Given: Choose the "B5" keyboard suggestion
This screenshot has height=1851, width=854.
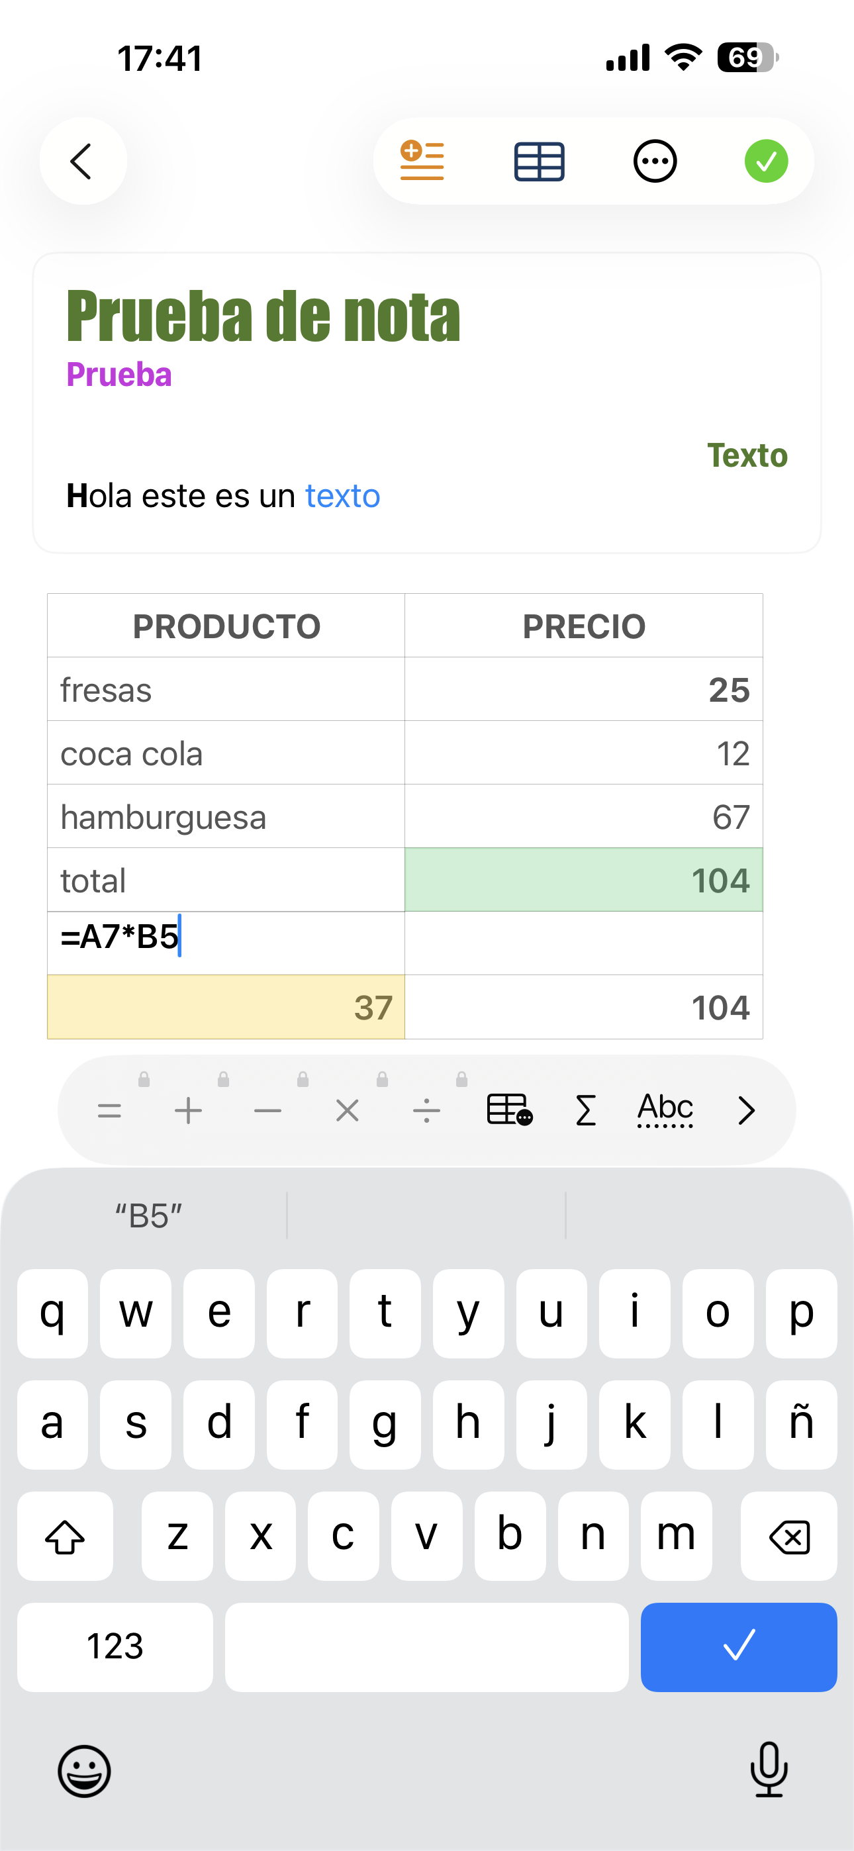Looking at the screenshot, I should [149, 1216].
